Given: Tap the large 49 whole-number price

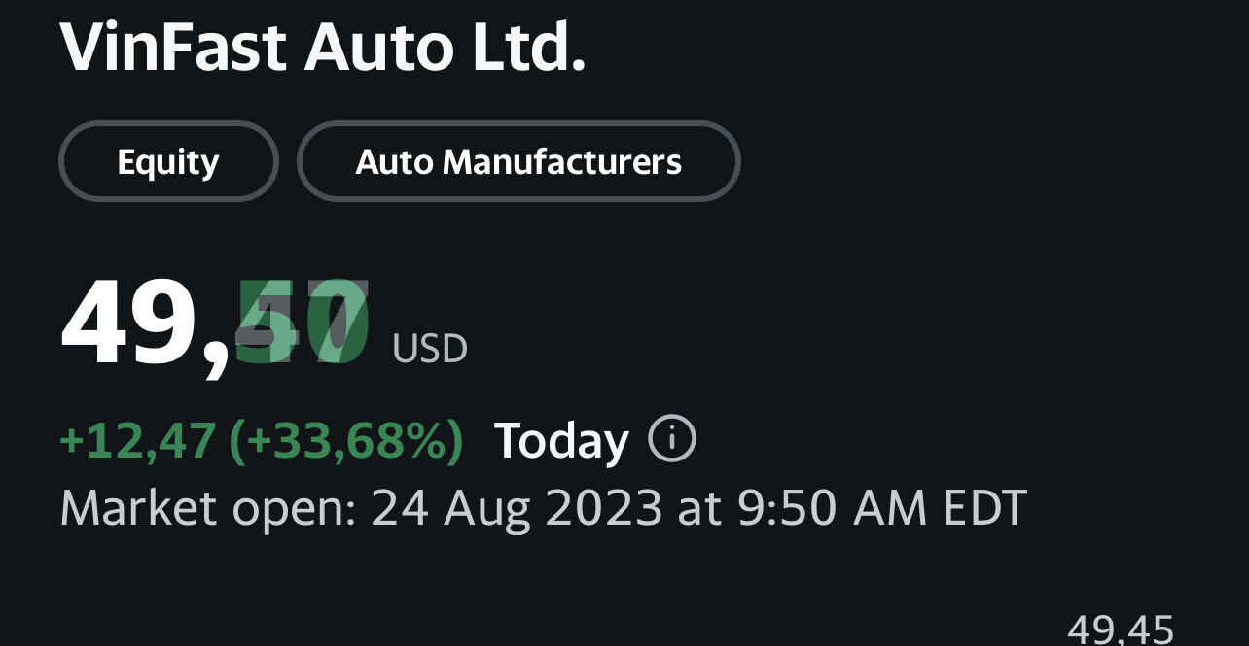Looking at the screenshot, I should click(131, 324).
